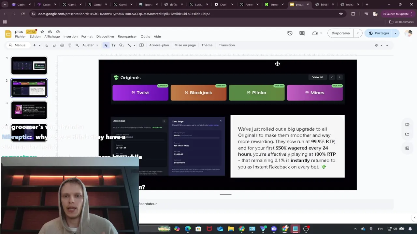Click the Thème button
Viewport: 417px width, 234px height.
(x=207, y=45)
